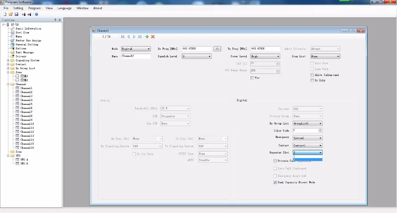Open Emergency dropdown showing System1
Screen dimensions: 397x213
[x=307, y=138]
